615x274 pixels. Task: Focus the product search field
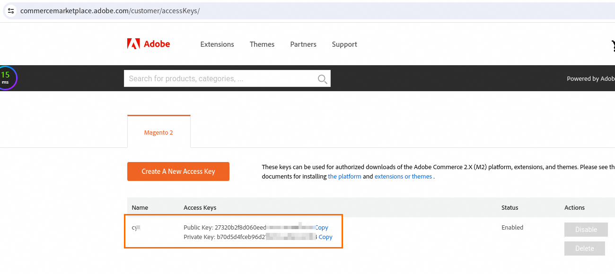(220, 78)
